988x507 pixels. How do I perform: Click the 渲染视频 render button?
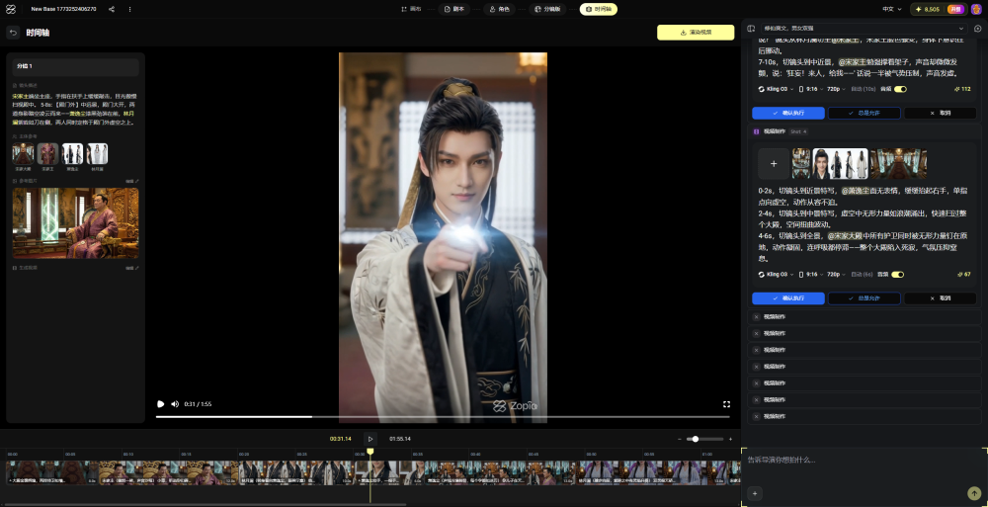coord(696,33)
